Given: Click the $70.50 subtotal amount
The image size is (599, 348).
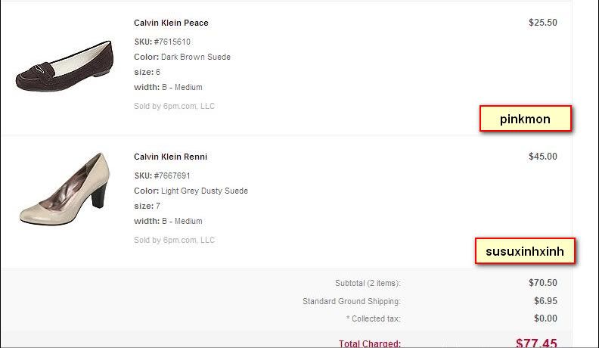Looking at the screenshot, I should point(542,283).
